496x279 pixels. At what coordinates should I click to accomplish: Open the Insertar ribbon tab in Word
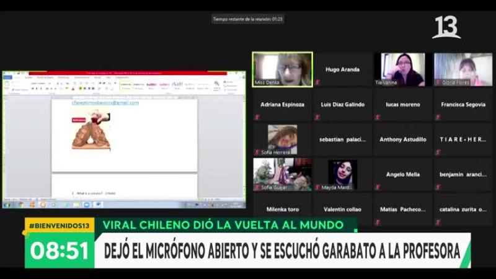(x=29, y=77)
